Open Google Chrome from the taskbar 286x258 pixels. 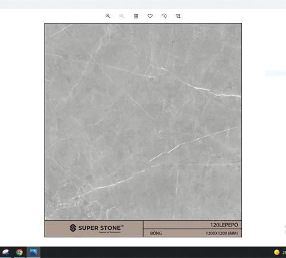point(19,252)
